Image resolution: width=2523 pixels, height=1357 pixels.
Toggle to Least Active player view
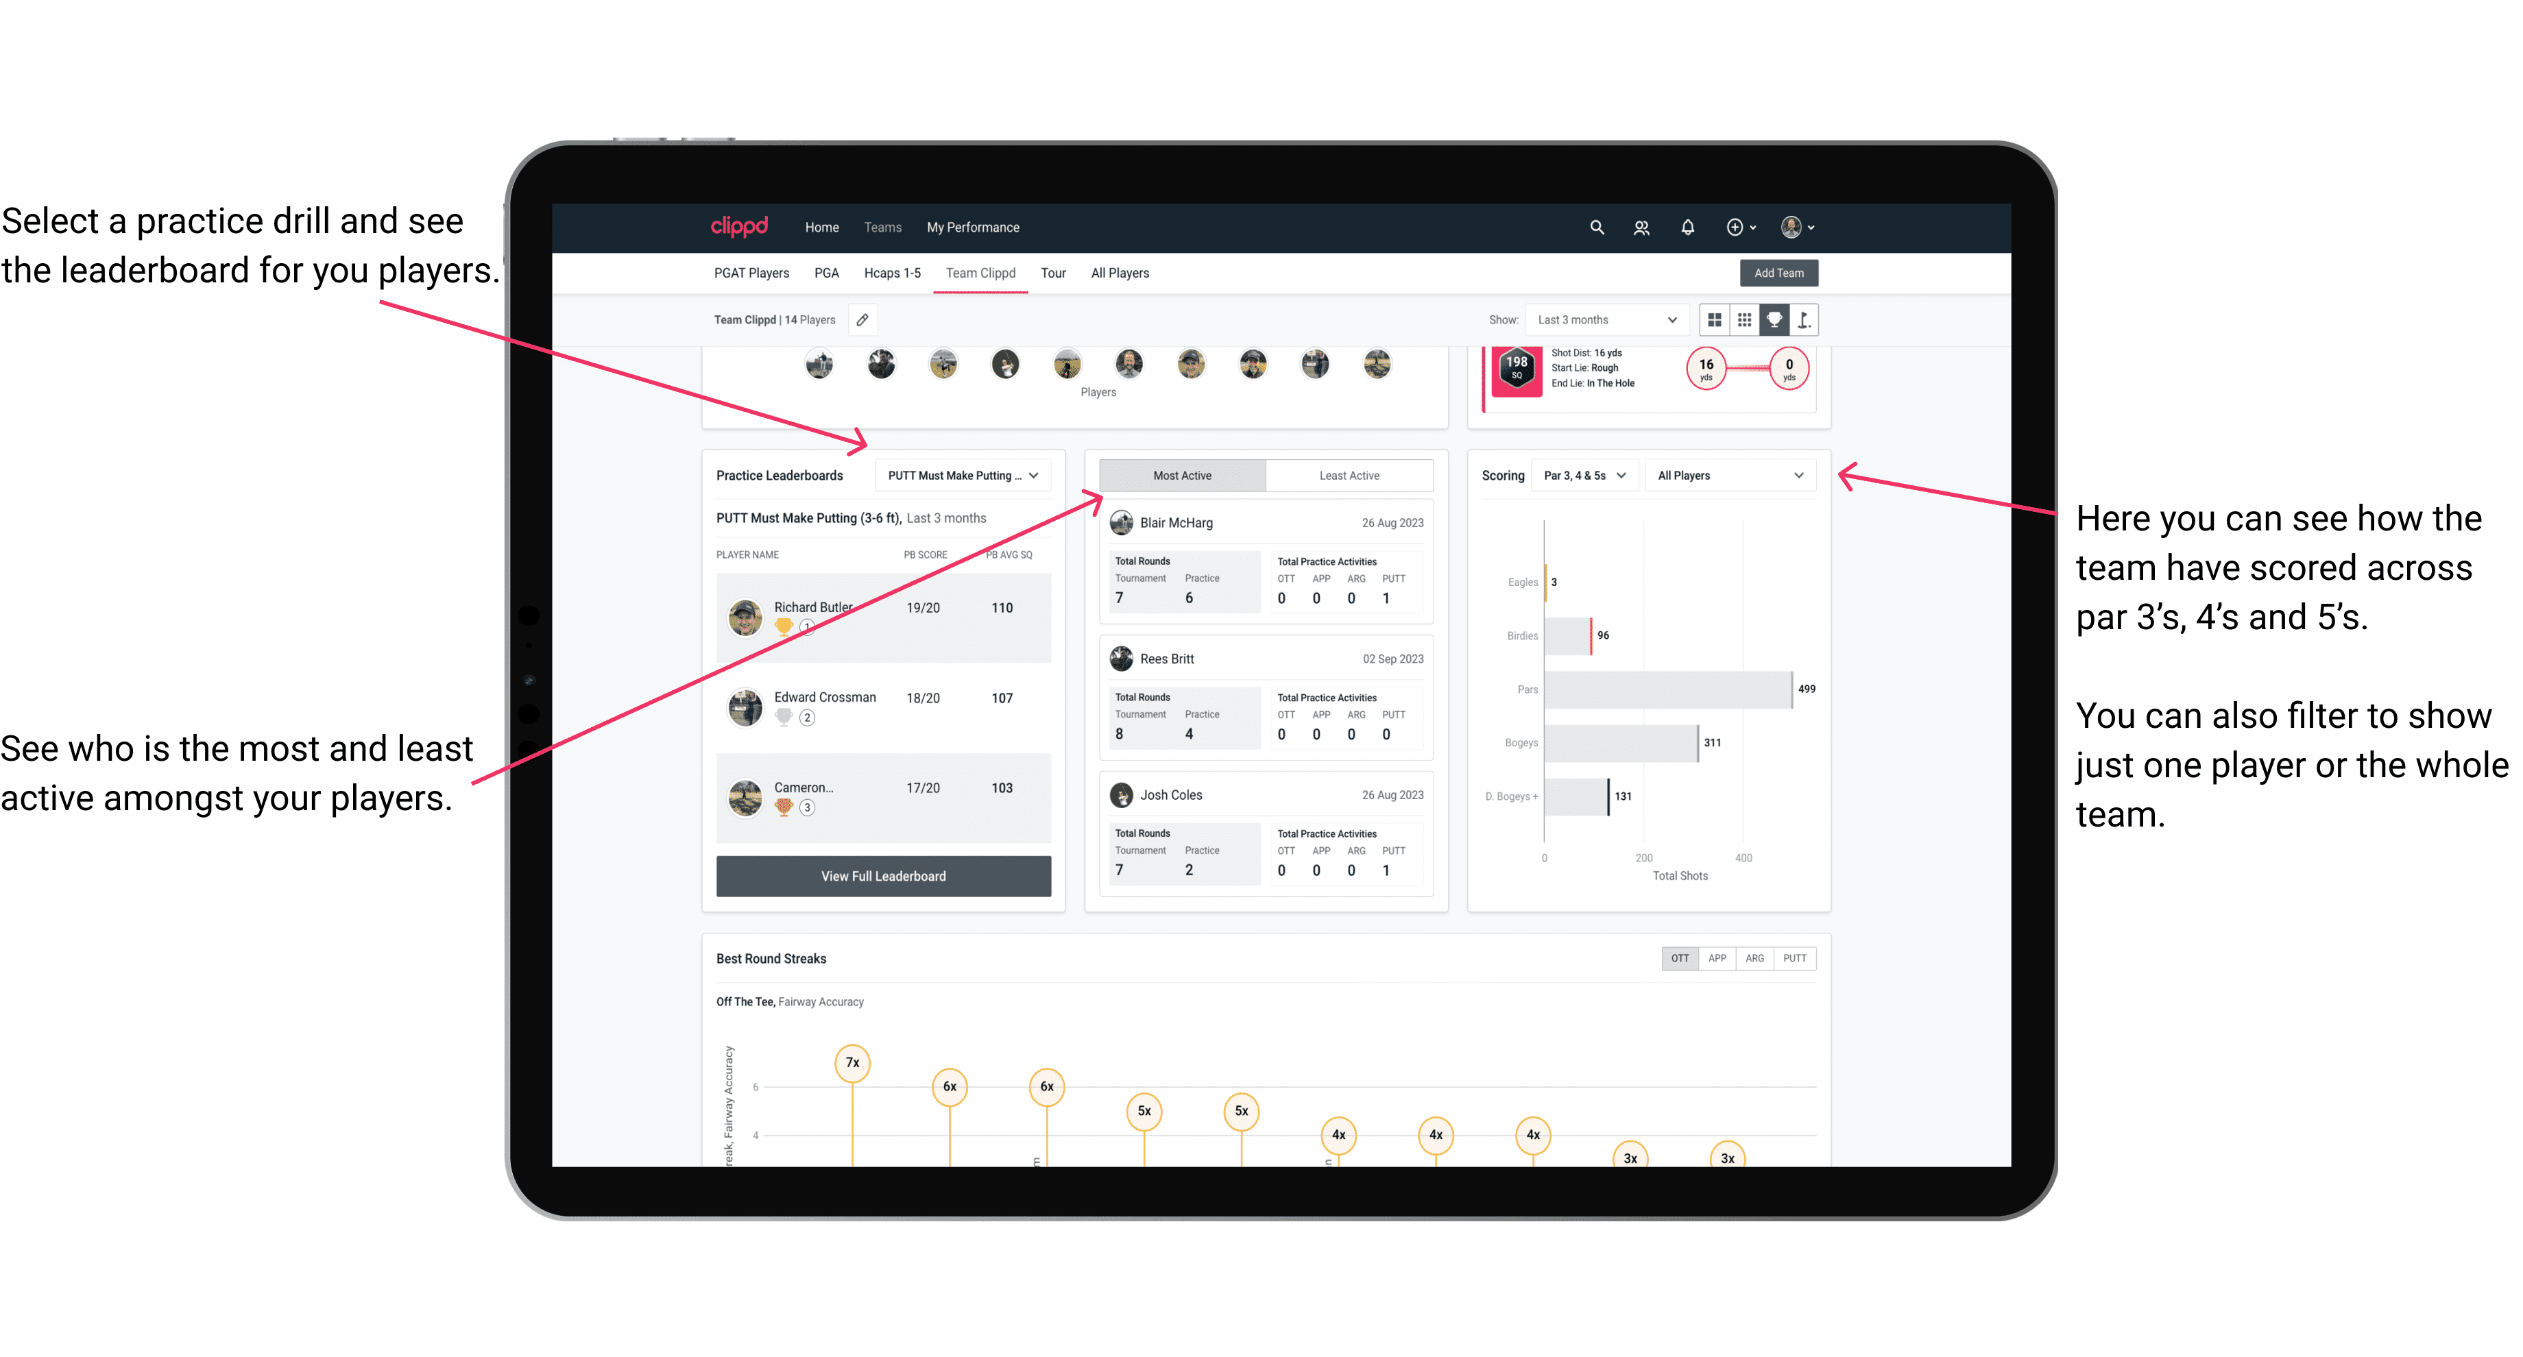[1350, 475]
